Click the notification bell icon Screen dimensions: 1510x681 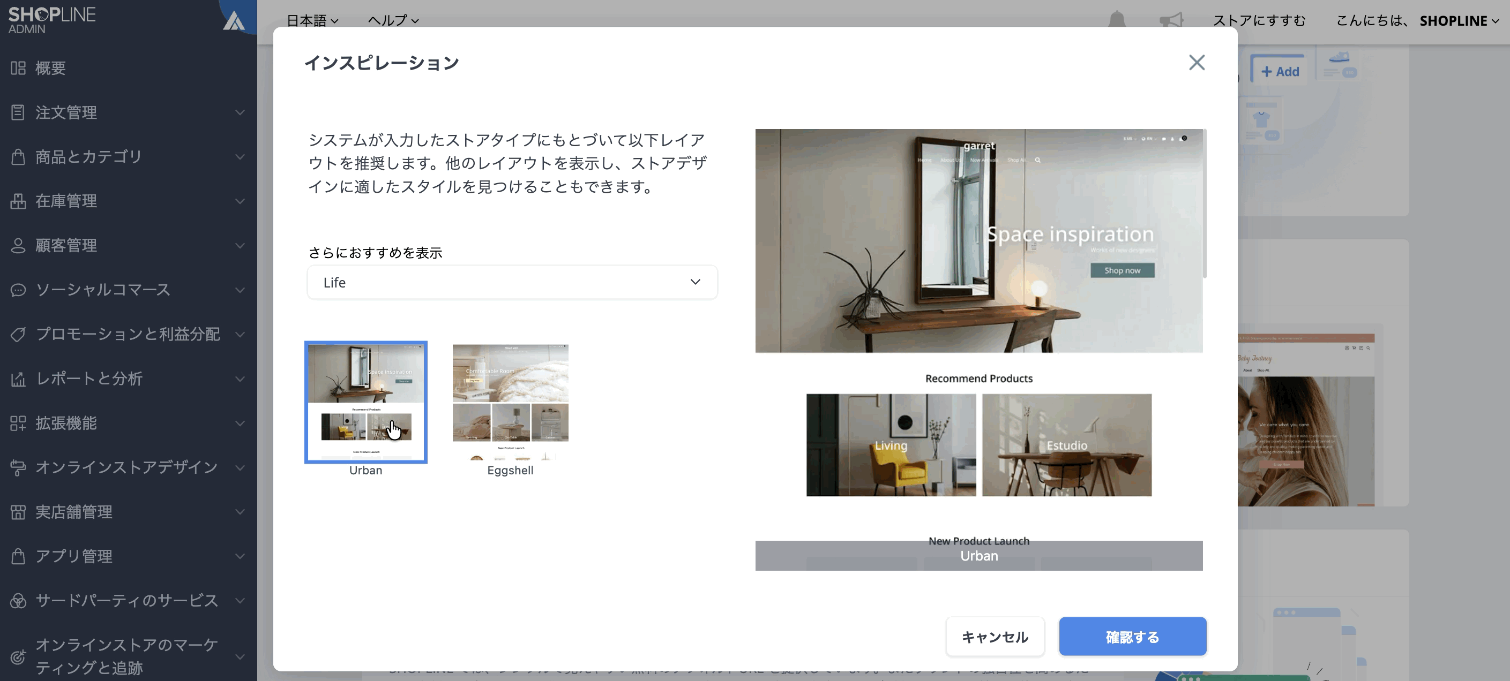[x=1117, y=20]
